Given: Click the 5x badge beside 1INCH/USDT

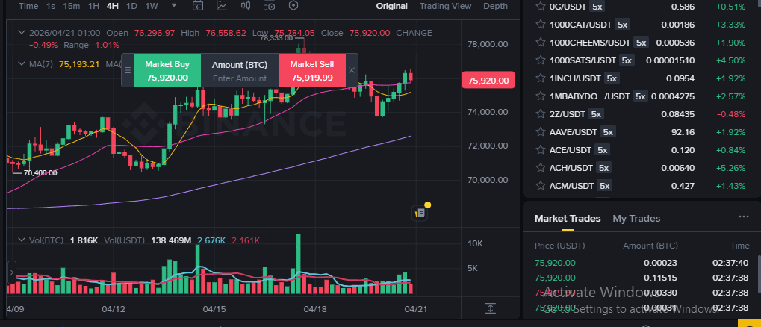Looking at the screenshot, I should [612, 78].
